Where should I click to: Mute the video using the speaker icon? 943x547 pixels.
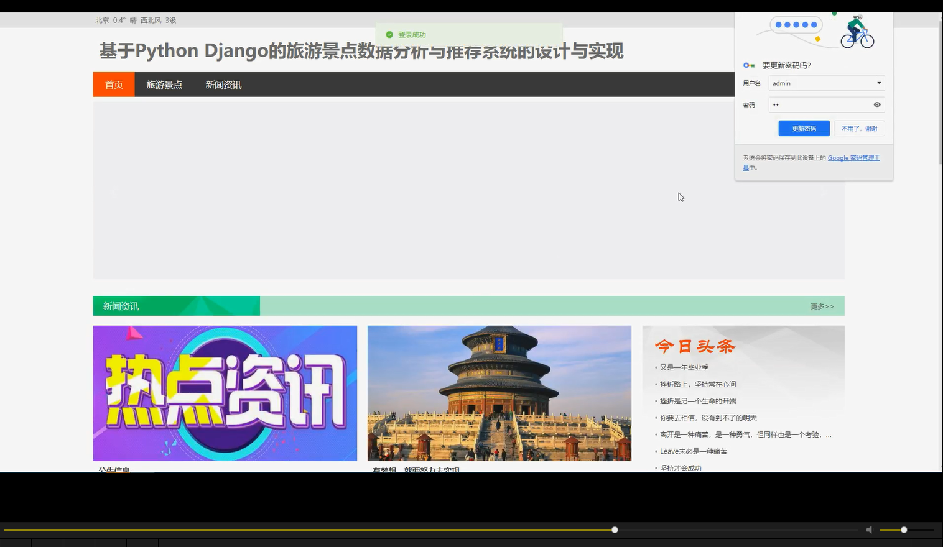(870, 530)
